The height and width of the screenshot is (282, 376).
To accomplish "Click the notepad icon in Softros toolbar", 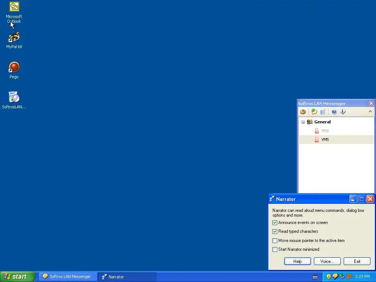I will click(x=323, y=112).
